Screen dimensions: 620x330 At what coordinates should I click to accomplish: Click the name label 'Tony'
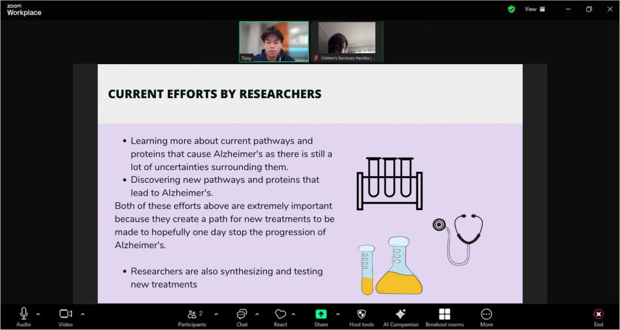coord(246,58)
